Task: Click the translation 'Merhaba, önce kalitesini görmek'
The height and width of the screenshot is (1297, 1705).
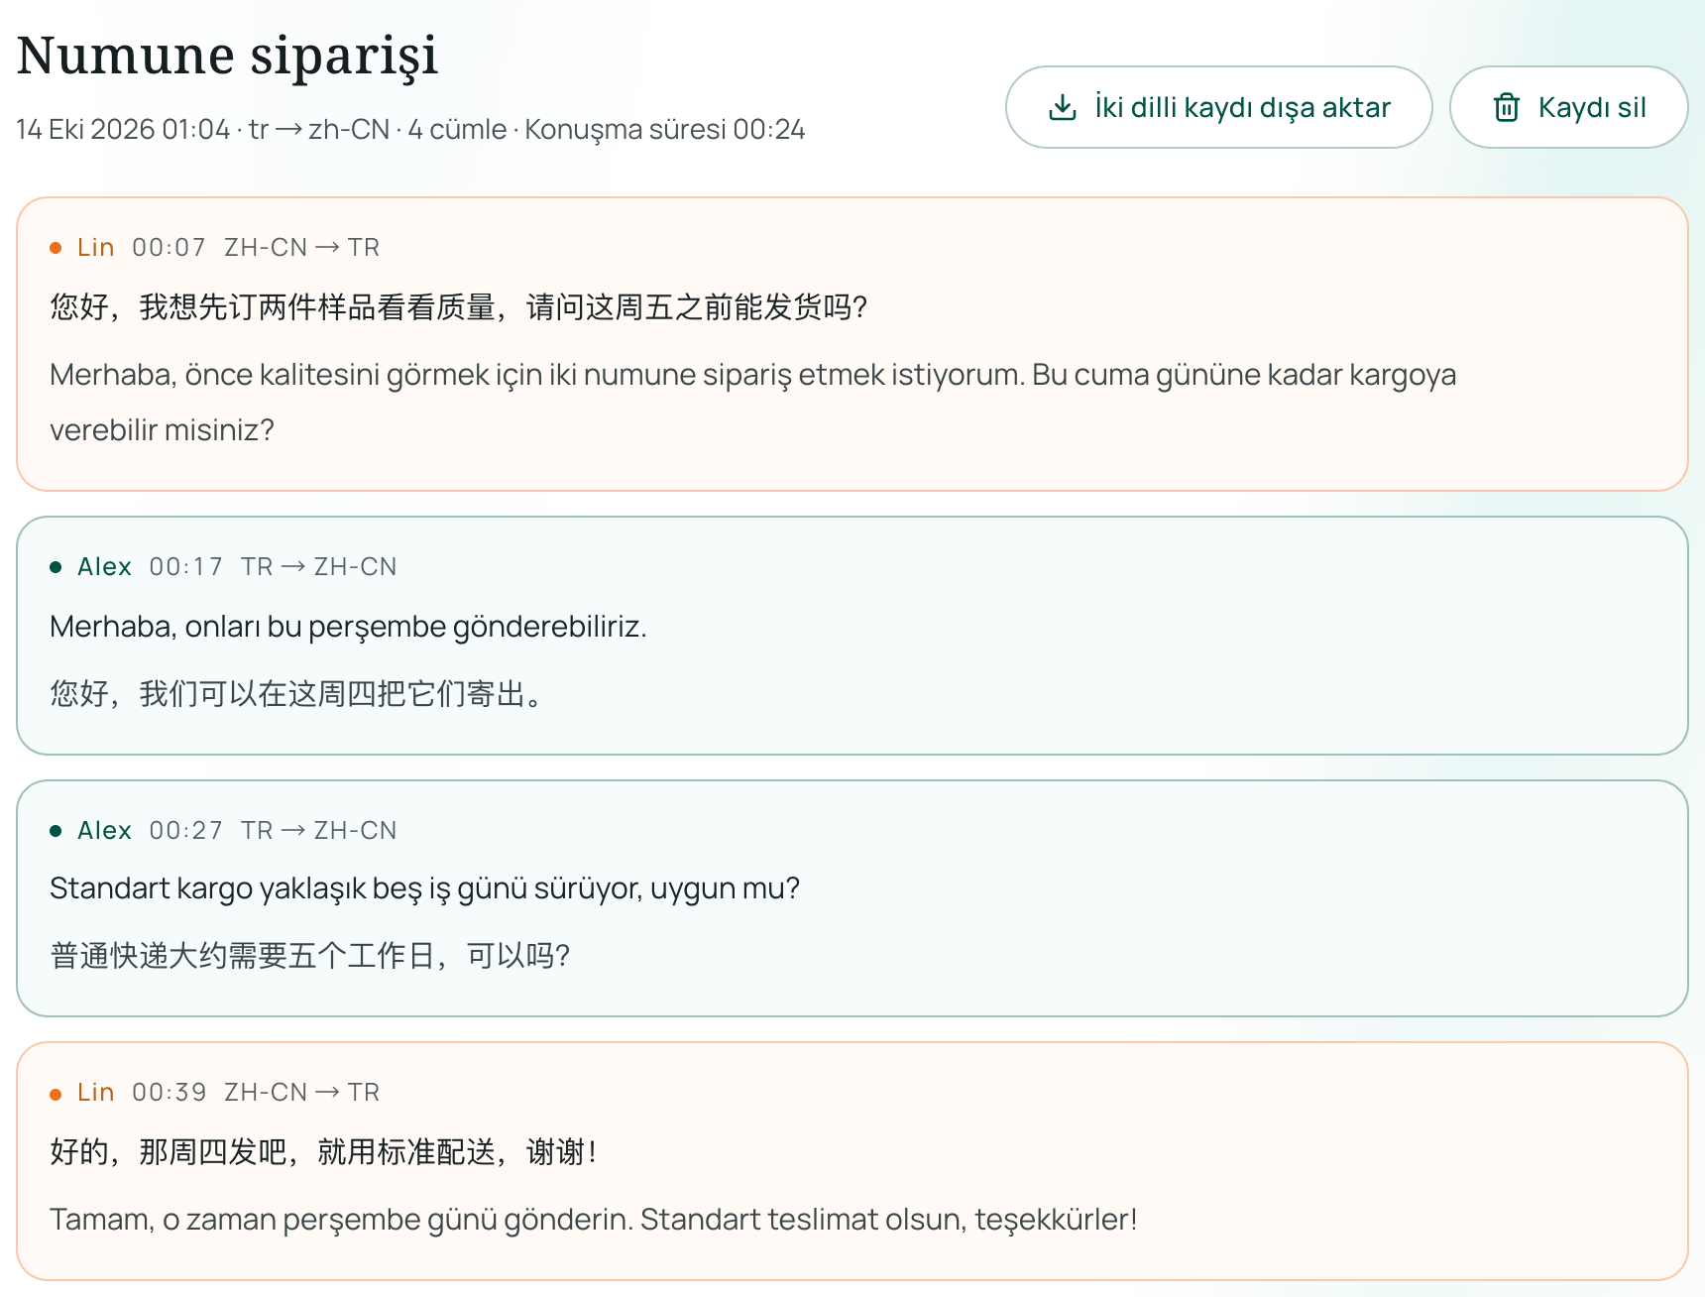Action: point(752,402)
